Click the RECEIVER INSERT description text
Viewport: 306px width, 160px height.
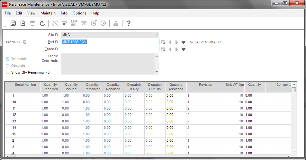click(x=205, y=42)
